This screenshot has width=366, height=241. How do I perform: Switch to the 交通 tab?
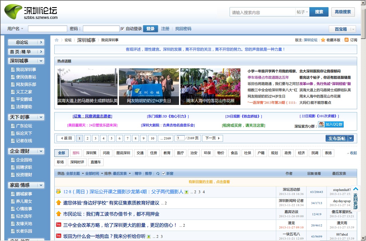click(140, 153)
